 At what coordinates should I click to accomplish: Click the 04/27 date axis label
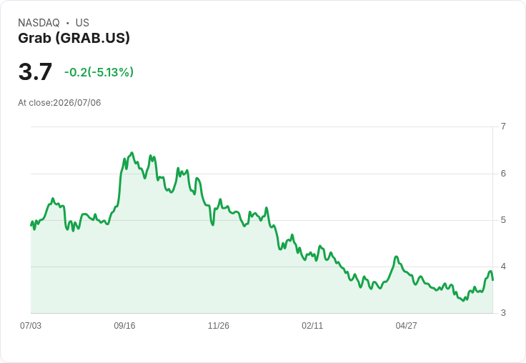pos(406,325)
